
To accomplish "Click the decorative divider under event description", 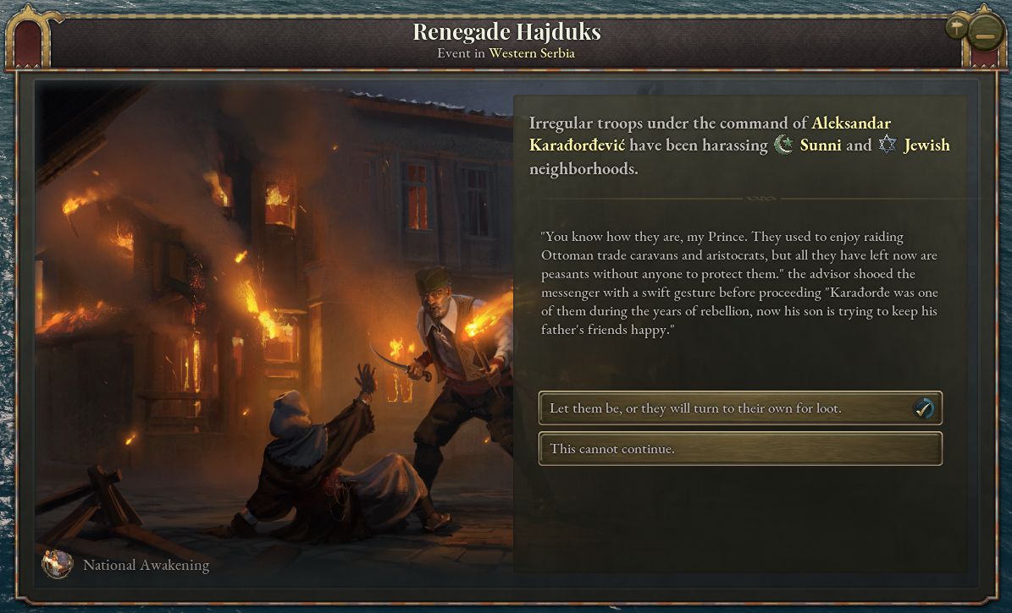I will [x=761, y=199].
